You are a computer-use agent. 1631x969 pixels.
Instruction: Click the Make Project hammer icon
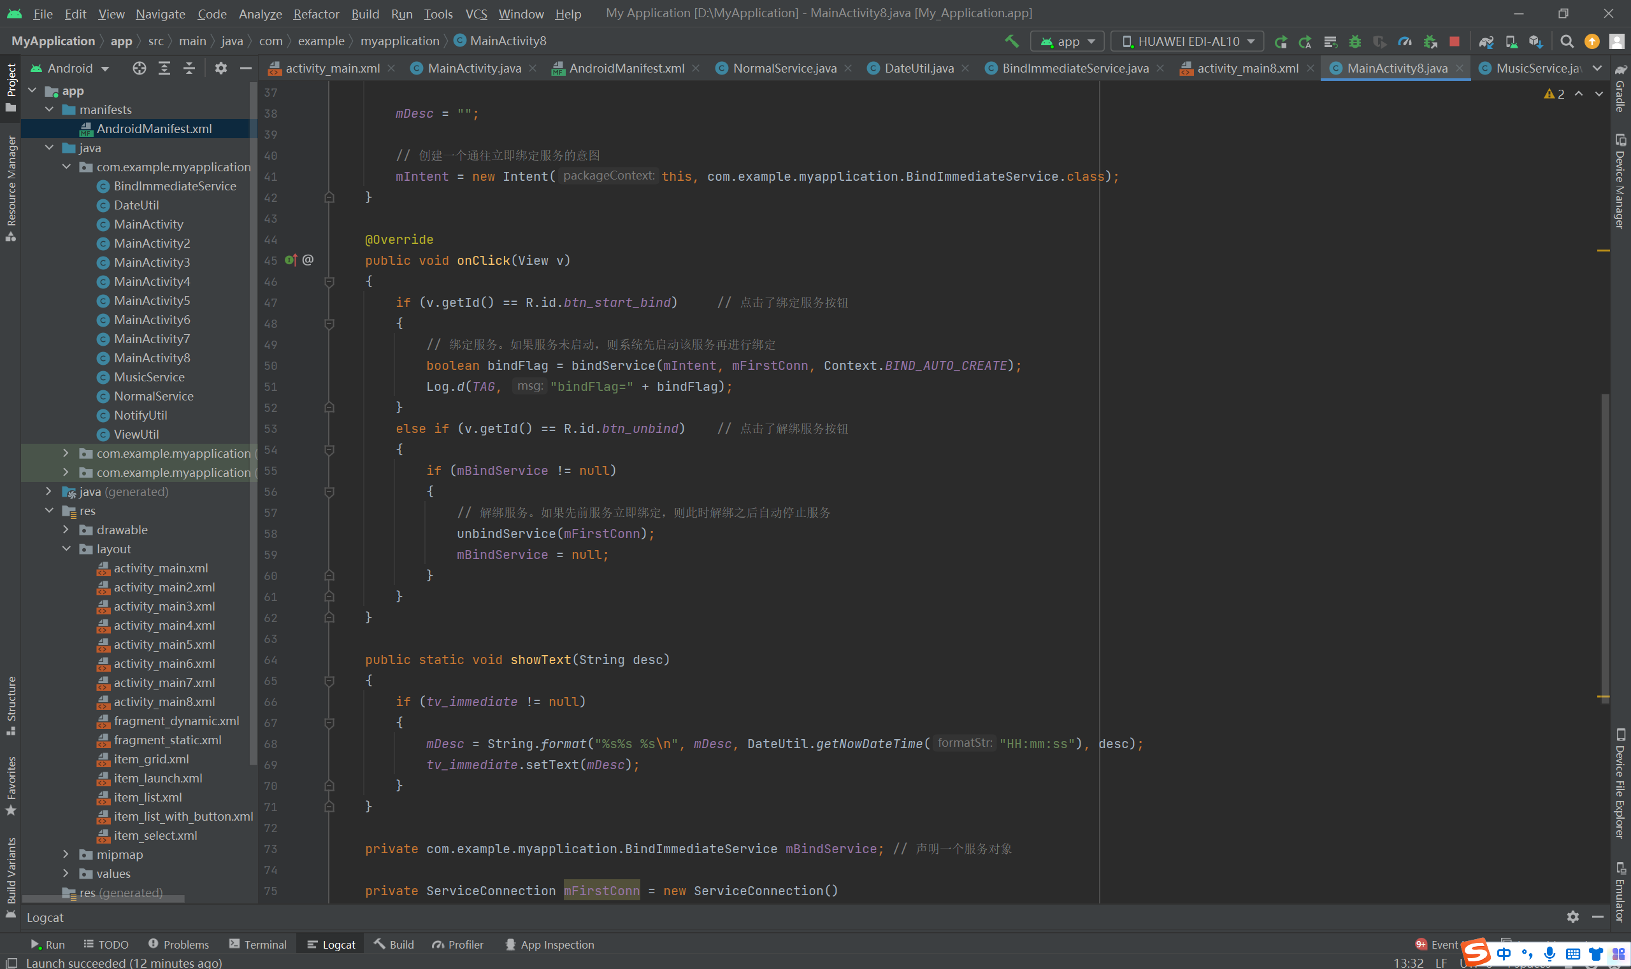[1012, 41]
